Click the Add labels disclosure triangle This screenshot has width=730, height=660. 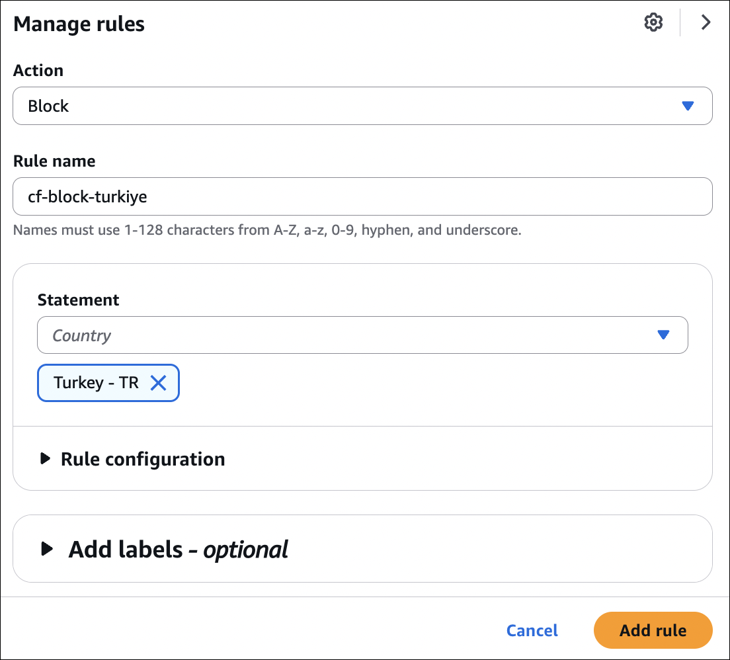click(x=46, y=549)
